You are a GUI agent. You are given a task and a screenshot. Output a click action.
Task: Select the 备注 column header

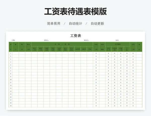tap(139, 47)
